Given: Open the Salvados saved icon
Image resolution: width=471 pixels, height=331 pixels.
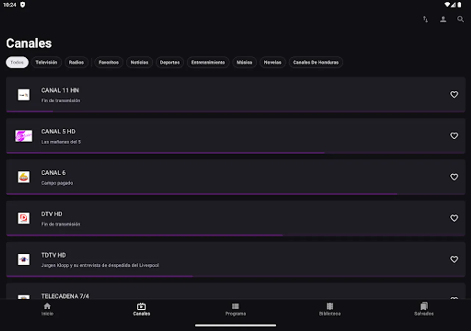Looking at the screenshot, I should [424, 308].
